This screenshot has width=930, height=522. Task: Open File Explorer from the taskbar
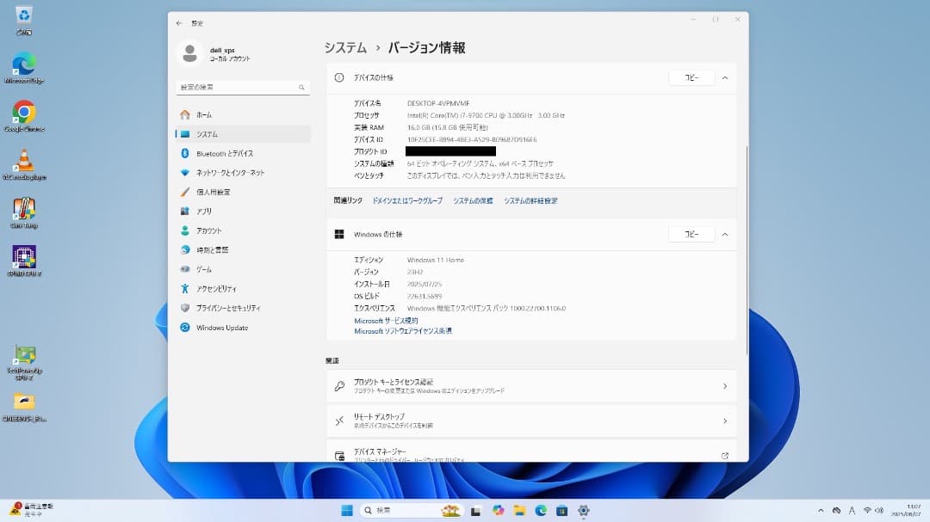520,509
